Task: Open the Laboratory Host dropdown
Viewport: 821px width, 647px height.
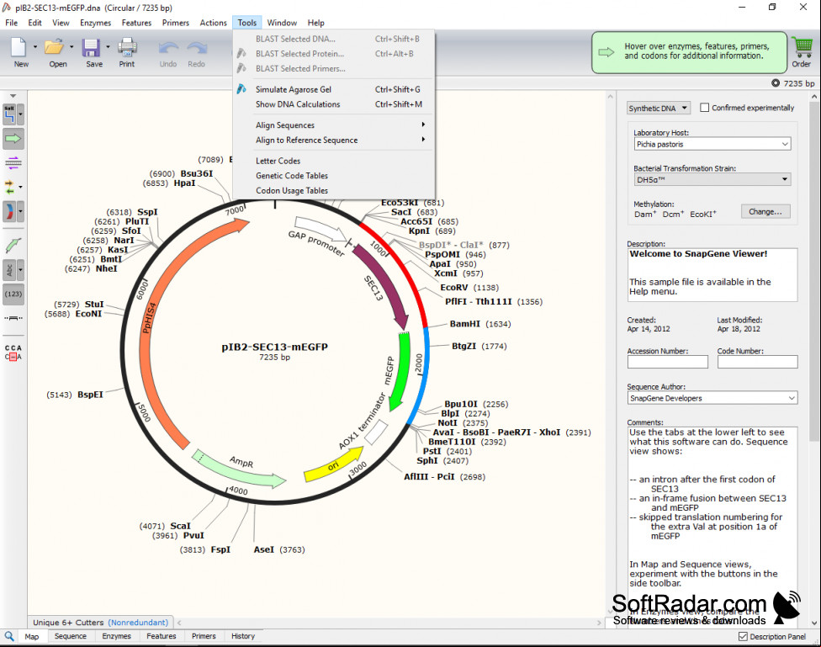Action: pyautogui.click(x=712, y=144)
